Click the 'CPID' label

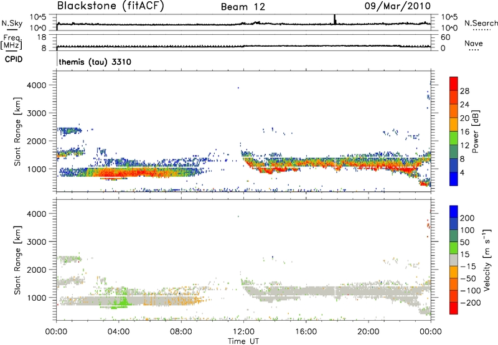[x=14, y=59]
